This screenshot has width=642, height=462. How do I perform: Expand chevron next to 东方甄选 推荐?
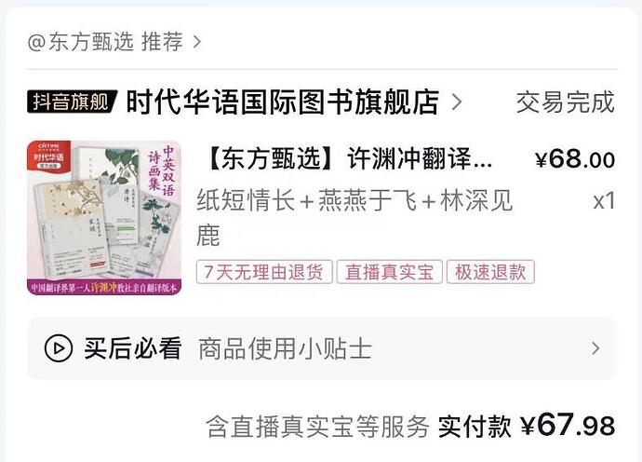[197, 42]
